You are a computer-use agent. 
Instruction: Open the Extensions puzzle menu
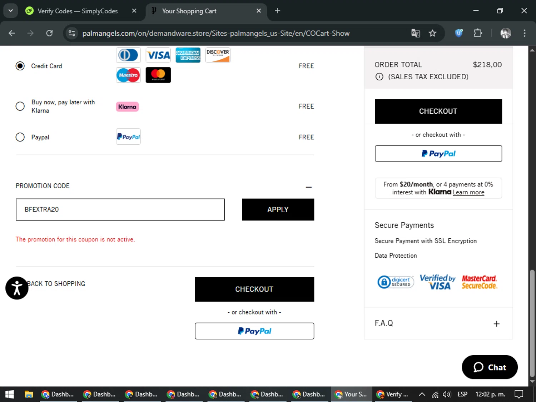(x=478, y=33)
